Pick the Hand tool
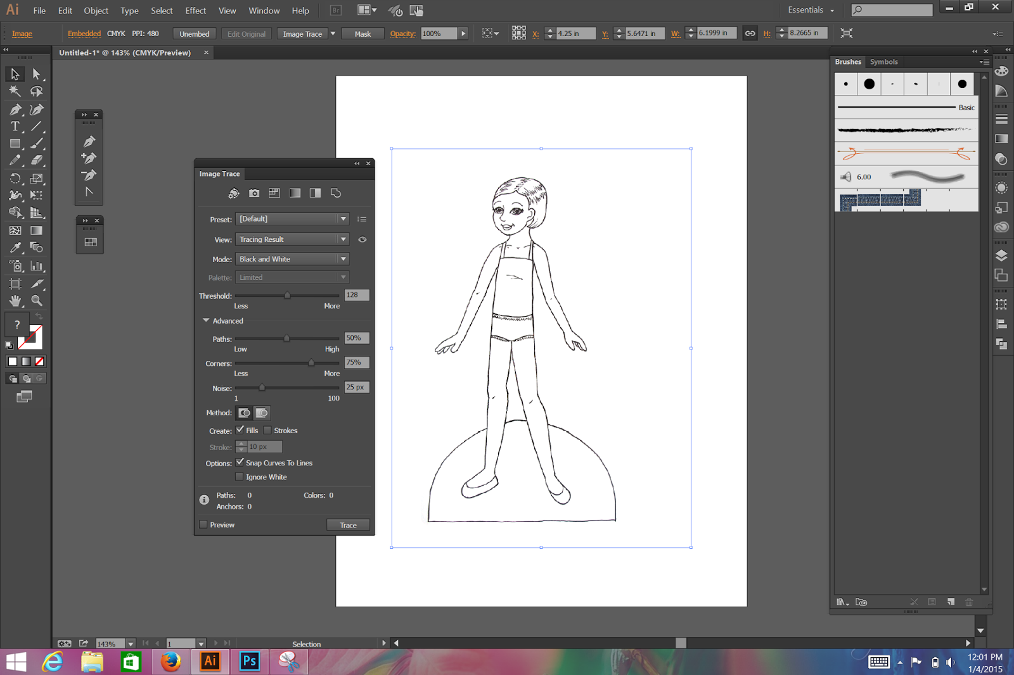The image size is (1014, 675). click(15, 301)
